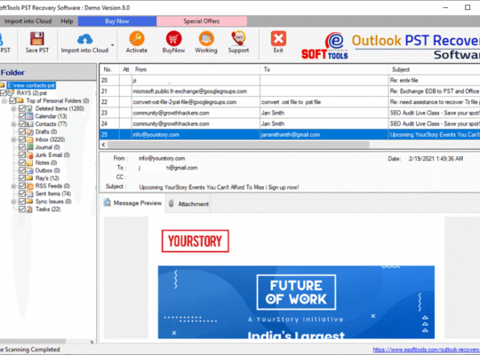Open the Import into Cloud dropdown arrow
The height and width of the screenshot is (355, 480).
tap(112, 45)
